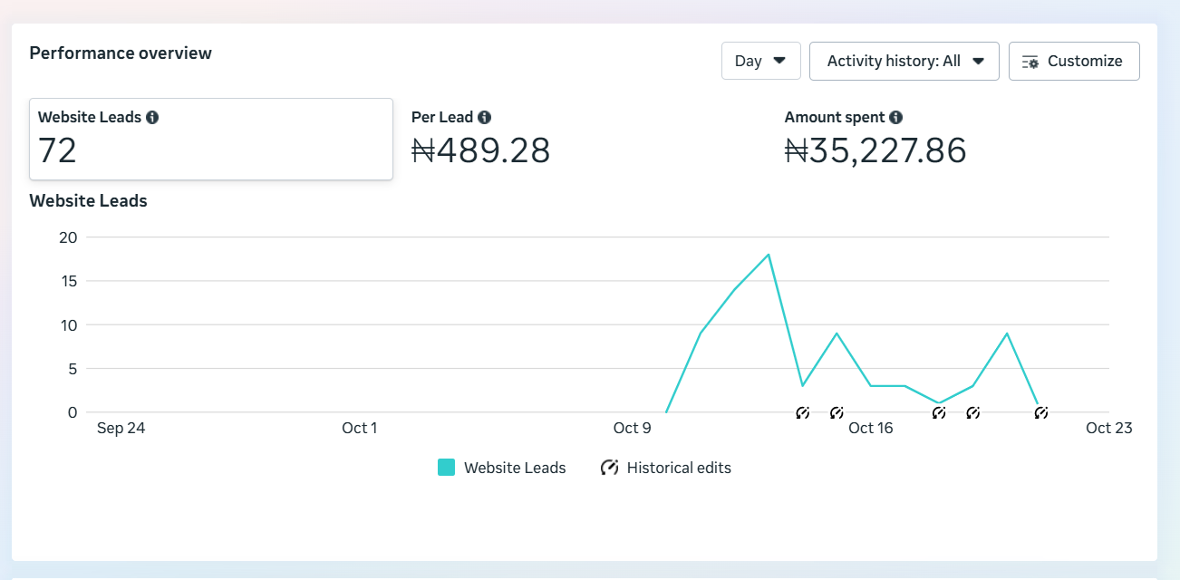1180x580 pixels.
Task: Click the chevron on the Day selector
Action: [x=781, y=60]
